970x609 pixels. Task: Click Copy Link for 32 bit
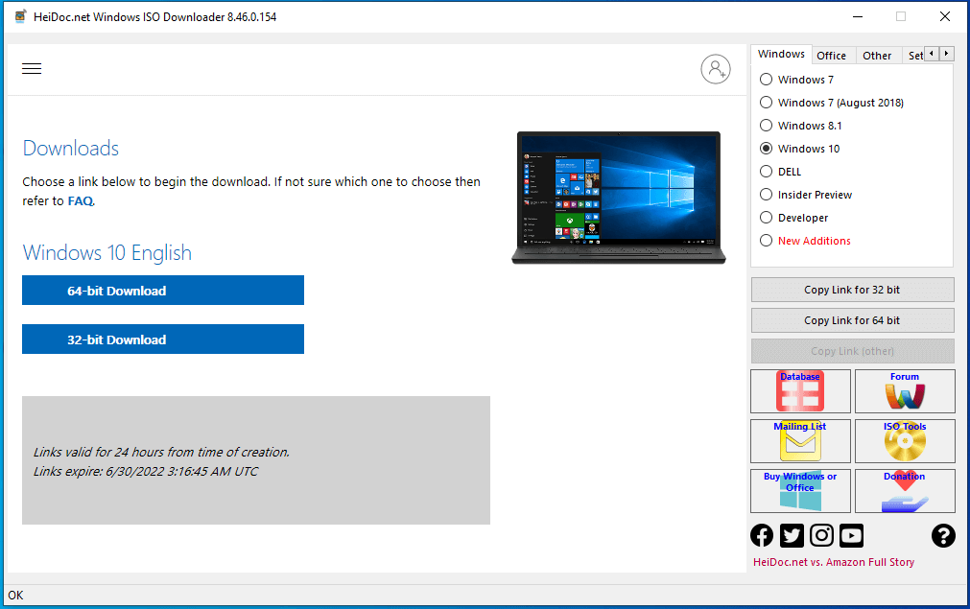852,290
